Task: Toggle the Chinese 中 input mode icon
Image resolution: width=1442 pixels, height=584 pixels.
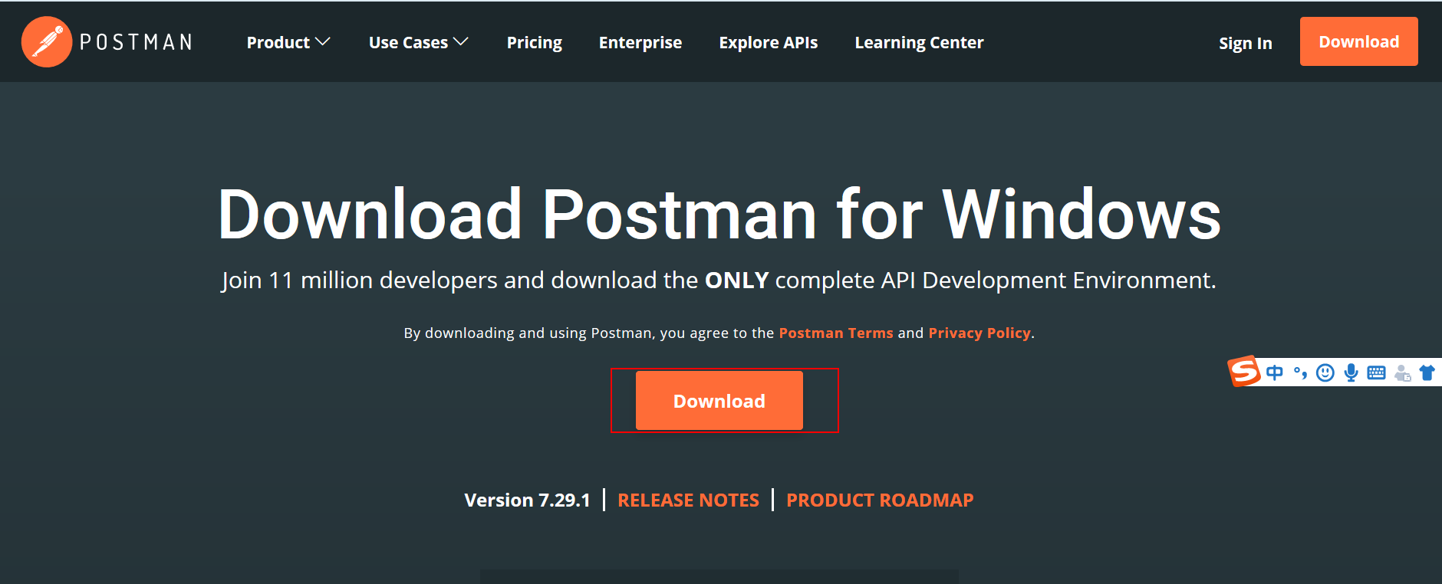Action: coord(1274,373)
